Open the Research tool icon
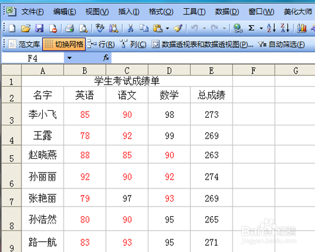Screen dimensions: 315x252 113,28
